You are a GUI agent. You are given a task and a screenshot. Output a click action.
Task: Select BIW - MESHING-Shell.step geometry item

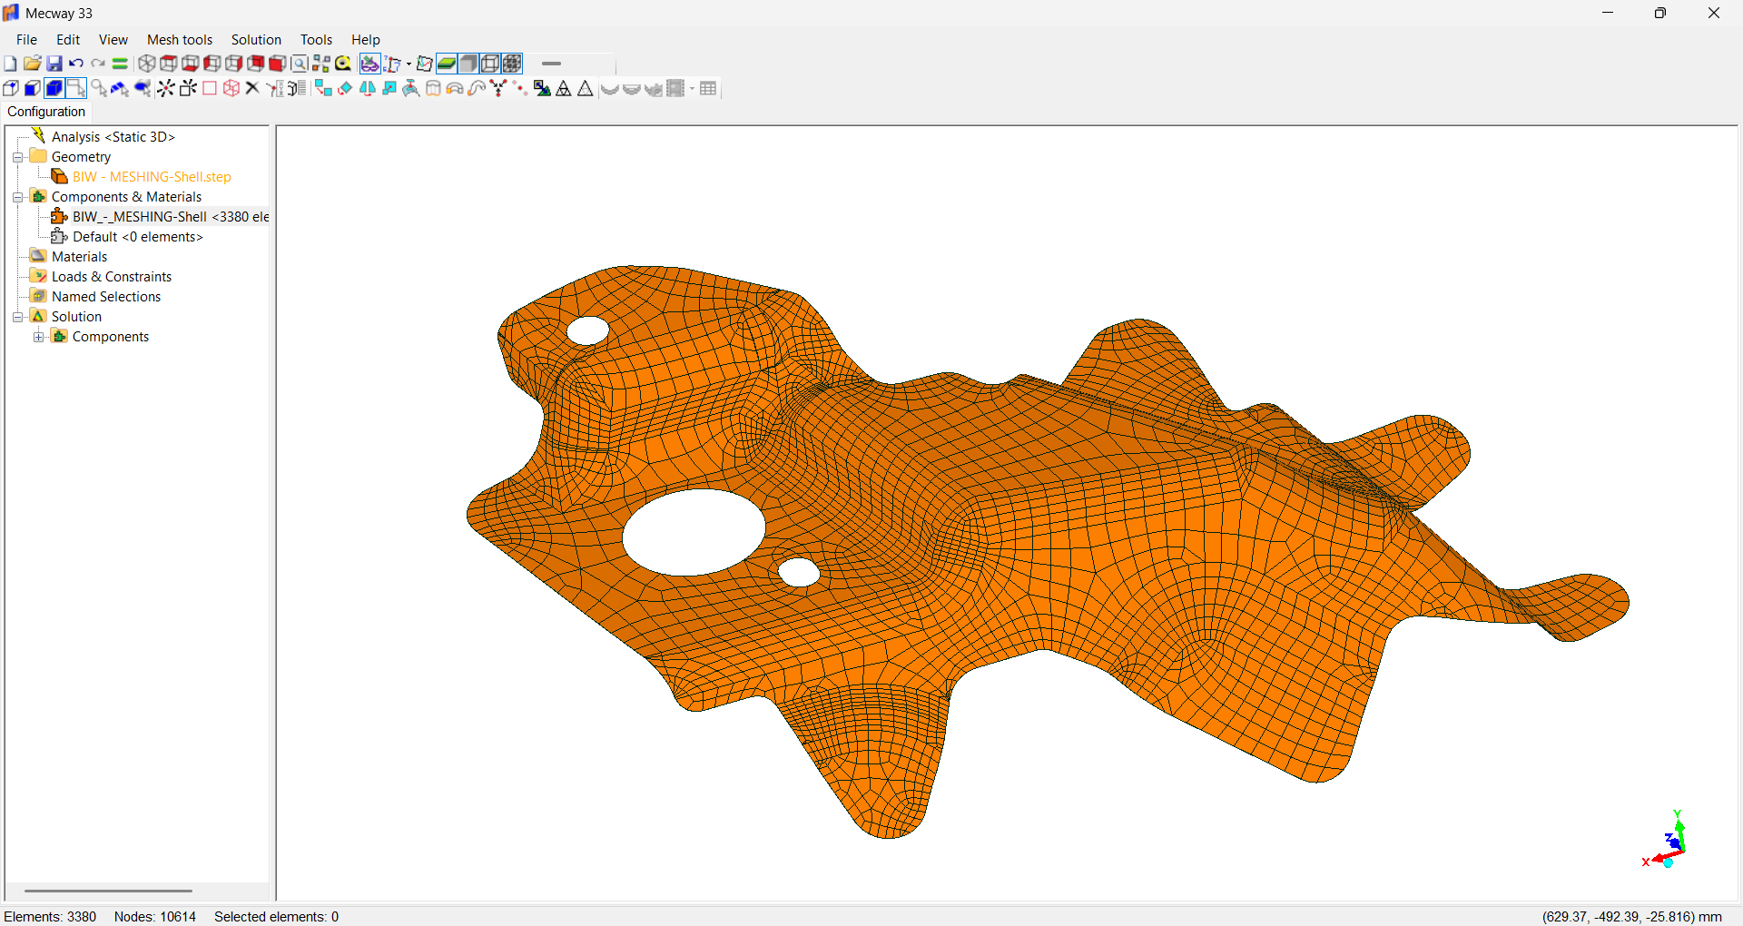(x=152, y=177)
